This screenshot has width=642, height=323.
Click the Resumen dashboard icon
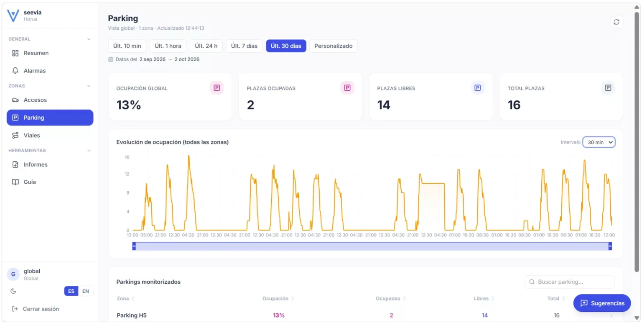(x=15, y=53)
